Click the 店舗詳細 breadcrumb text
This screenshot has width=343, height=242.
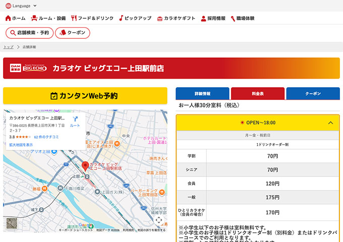click(29, 47)
